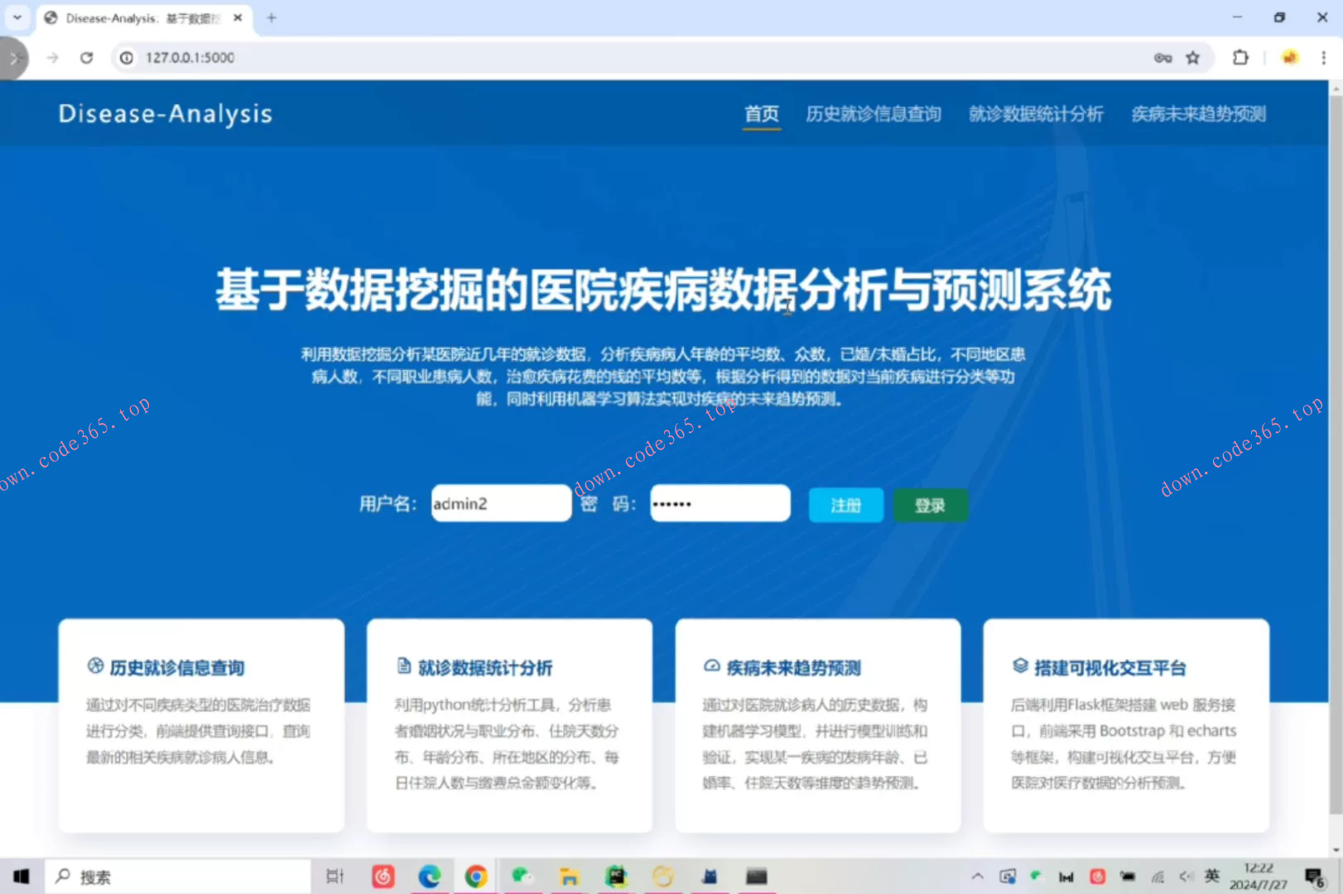Select 疾病未来趋势预测 in the navigation bar
1343x894 pixels.
[x=1198, y=113]
